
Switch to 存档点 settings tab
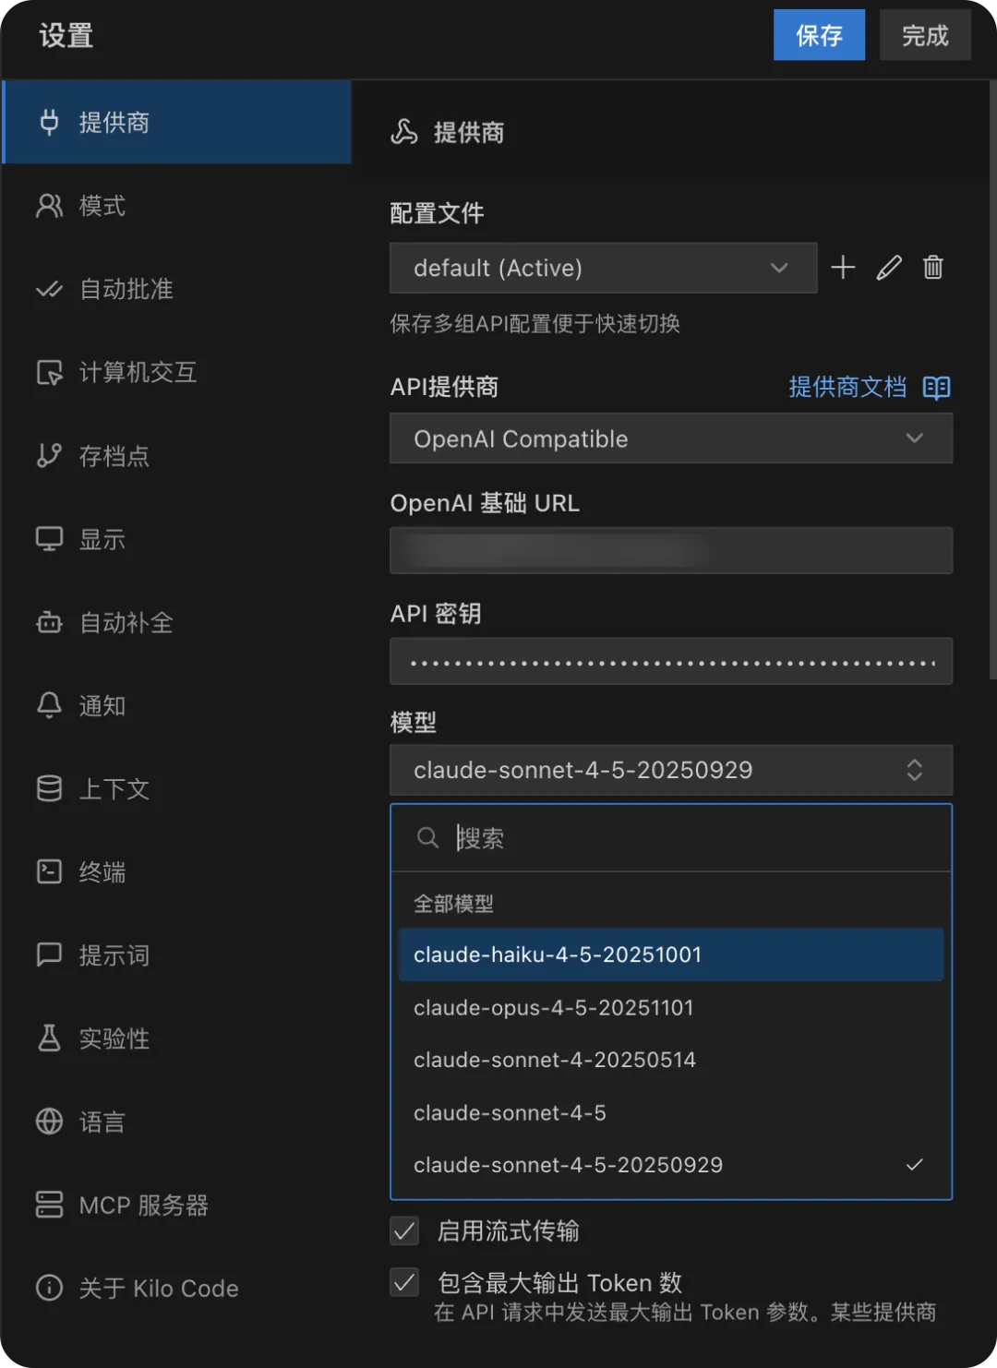click(x=176, y=455)
